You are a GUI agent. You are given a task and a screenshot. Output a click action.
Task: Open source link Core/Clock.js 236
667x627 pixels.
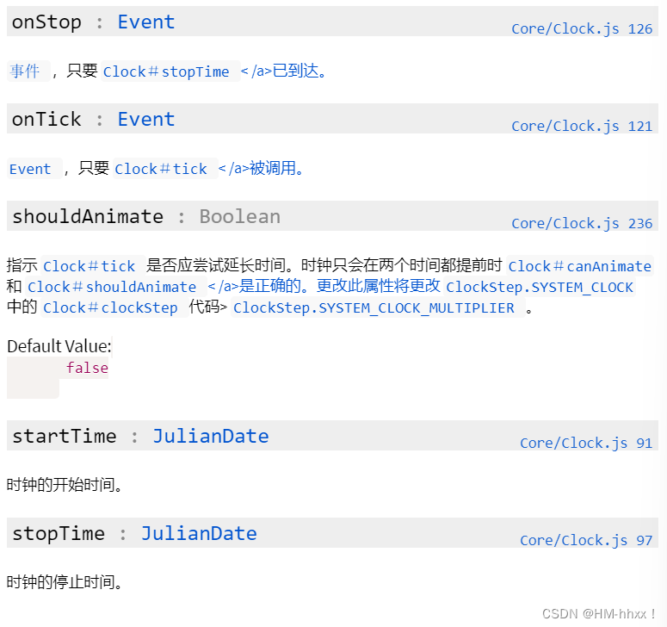coord(582,223)
